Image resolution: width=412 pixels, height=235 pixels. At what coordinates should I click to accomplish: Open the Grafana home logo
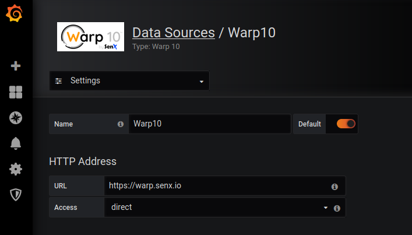pyautogui.click(x=15, y=13)
